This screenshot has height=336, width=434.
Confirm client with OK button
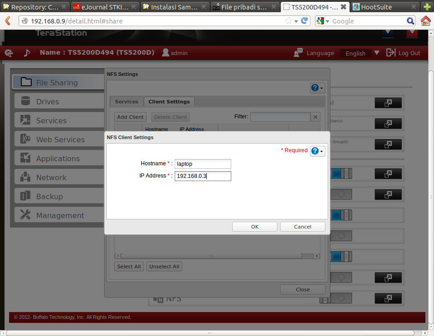click(x=255, y=227)
